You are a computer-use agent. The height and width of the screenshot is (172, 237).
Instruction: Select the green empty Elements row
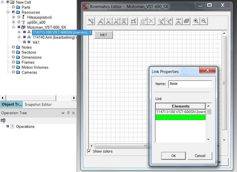[181, 117]
